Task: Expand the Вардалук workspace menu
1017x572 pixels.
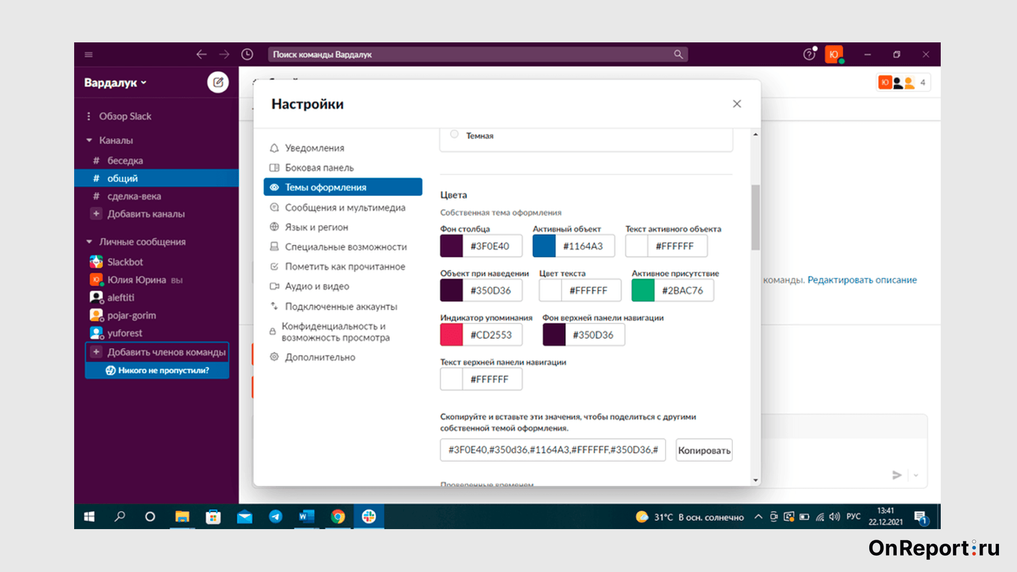Action: [x=115, y=83]
